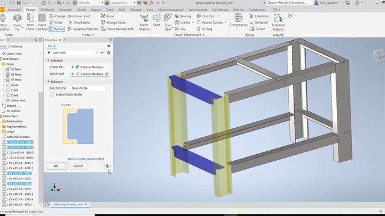The height and width of the screenshot is (216, 385).
Task: Launch Frame Analysis
Action: point(144,22)
